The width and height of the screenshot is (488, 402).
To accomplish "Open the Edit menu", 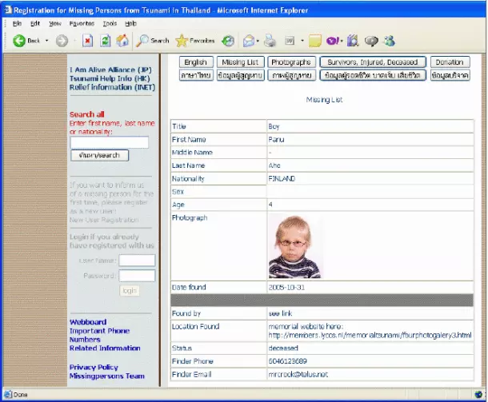I will coord(35,23).
